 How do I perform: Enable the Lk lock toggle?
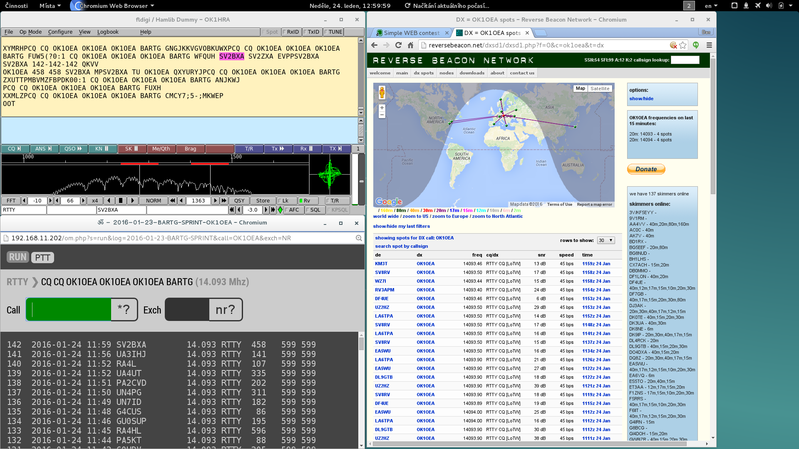pos(287,201)
